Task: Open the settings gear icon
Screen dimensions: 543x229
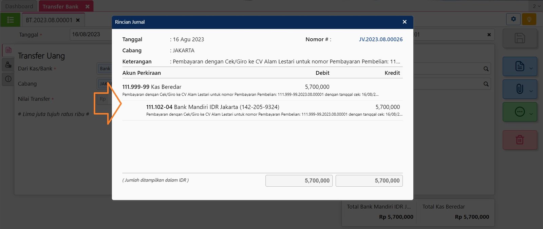Action: click(x=513, y=19)
